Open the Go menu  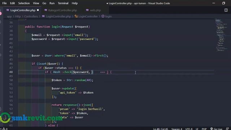point(44,3)
